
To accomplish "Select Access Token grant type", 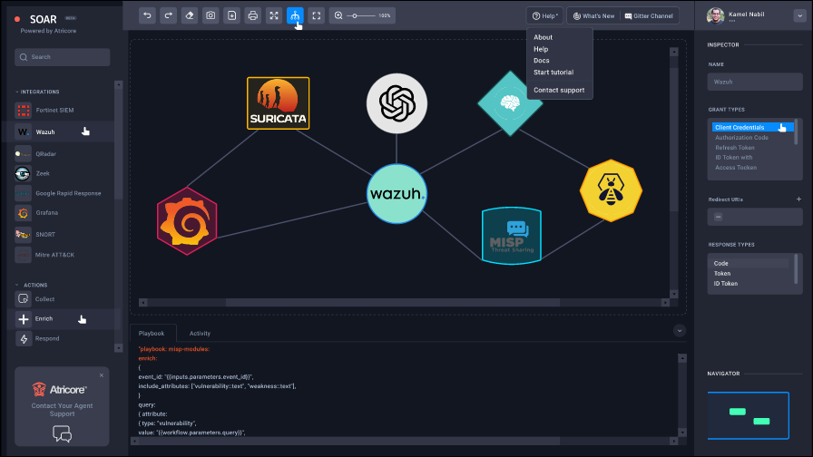I will click(736, 168).
